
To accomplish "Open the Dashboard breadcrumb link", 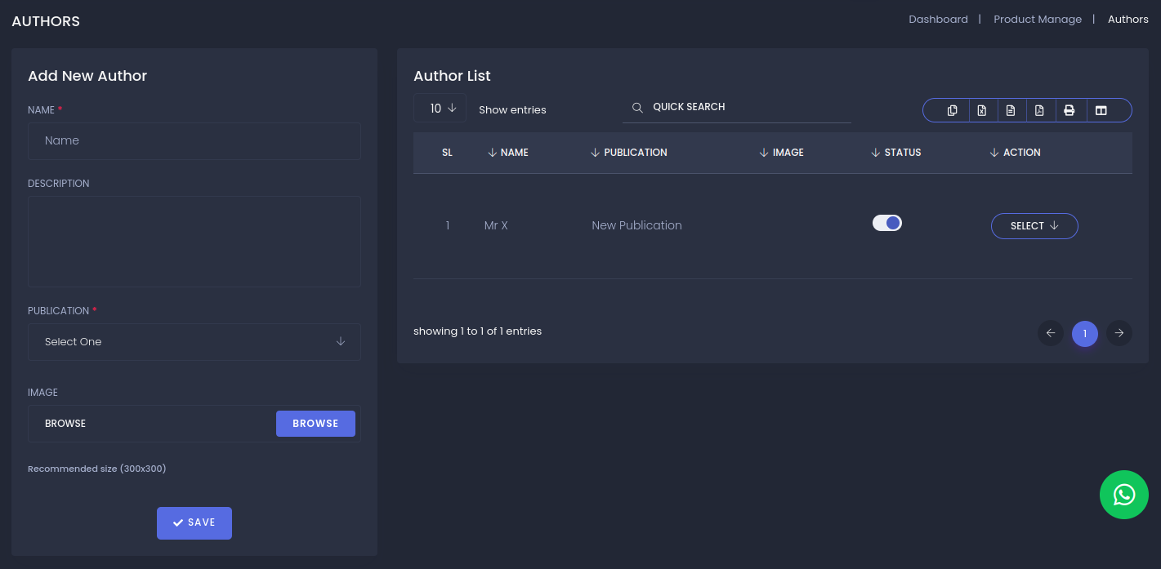I will 938,20.
